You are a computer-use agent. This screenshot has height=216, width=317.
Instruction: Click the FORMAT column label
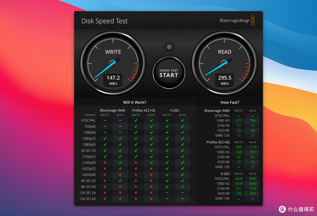[x=90, y=115]
